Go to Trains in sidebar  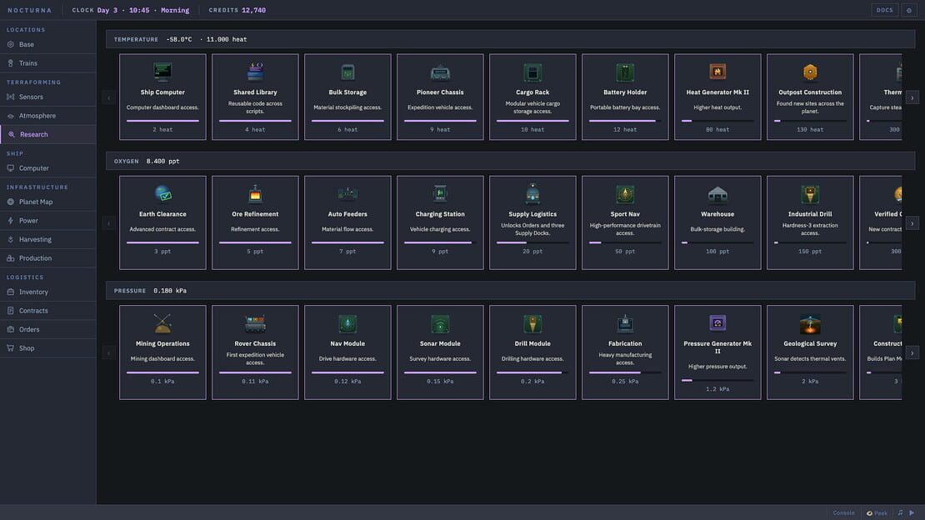tap(47, 63)
